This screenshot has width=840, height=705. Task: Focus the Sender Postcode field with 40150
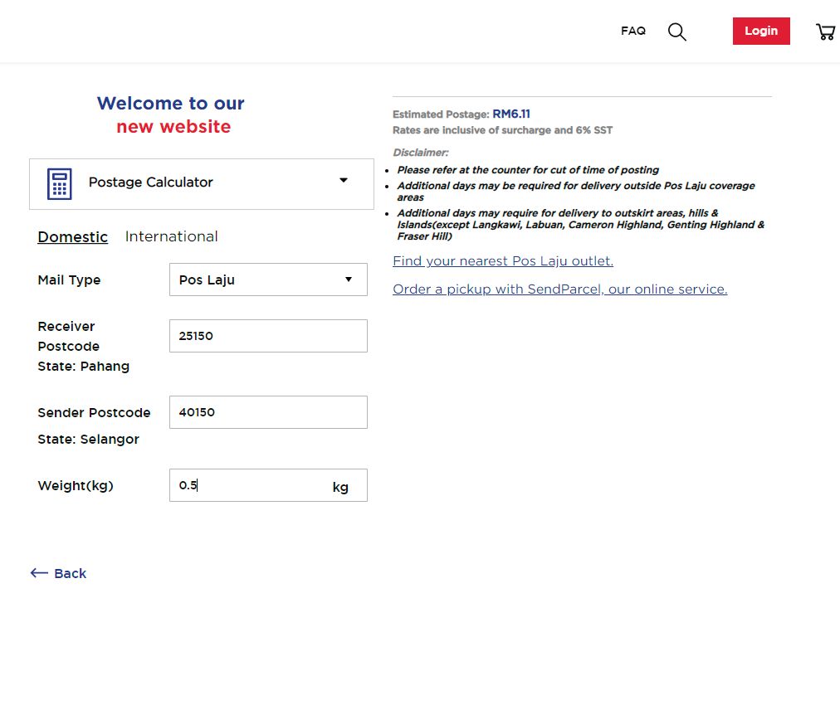pyautogui.click(x=268, y=412)
